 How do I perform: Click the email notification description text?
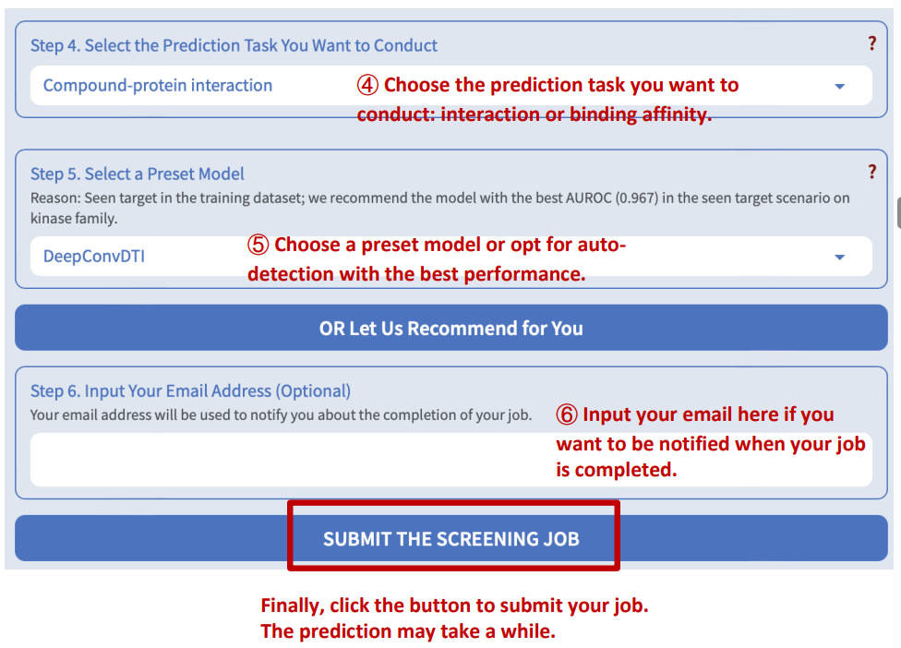[x=282, y=415]
